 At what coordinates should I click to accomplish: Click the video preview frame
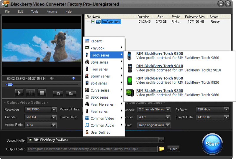[42, 45]
